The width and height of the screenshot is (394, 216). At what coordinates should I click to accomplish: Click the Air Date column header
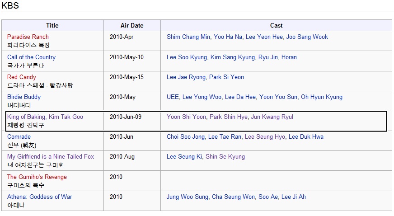point(132,25)
